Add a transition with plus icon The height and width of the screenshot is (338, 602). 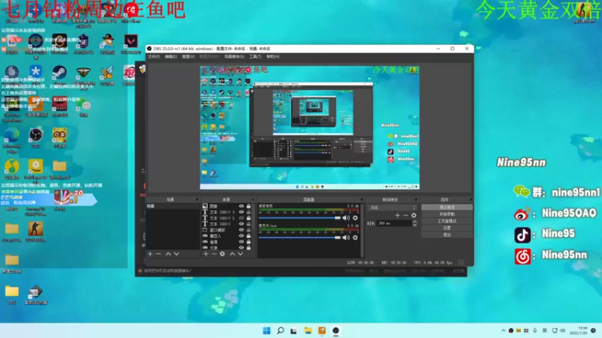pyautogui.click(x=397, y=216)
